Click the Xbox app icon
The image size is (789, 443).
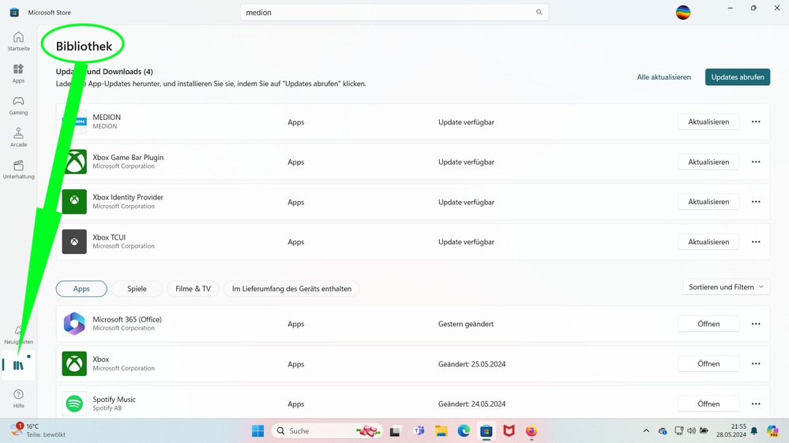(x=74, y=363)
